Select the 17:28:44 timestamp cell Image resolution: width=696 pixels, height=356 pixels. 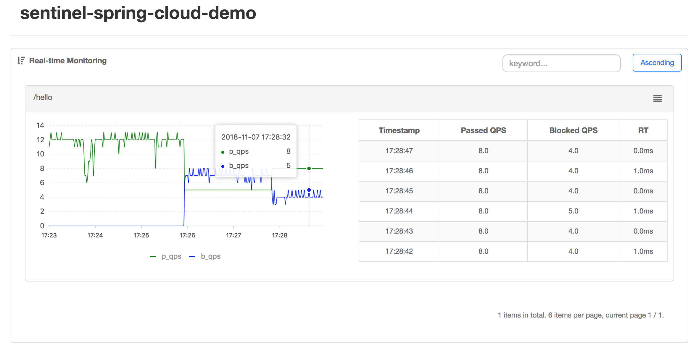point(399,211)
